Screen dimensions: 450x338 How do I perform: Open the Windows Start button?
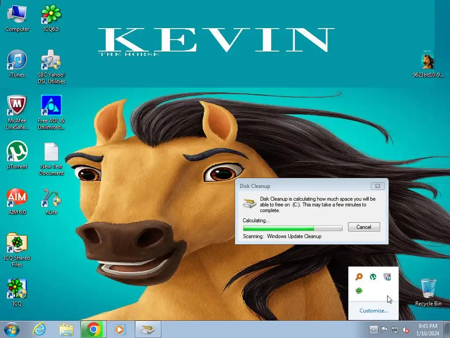click(12, 329)
